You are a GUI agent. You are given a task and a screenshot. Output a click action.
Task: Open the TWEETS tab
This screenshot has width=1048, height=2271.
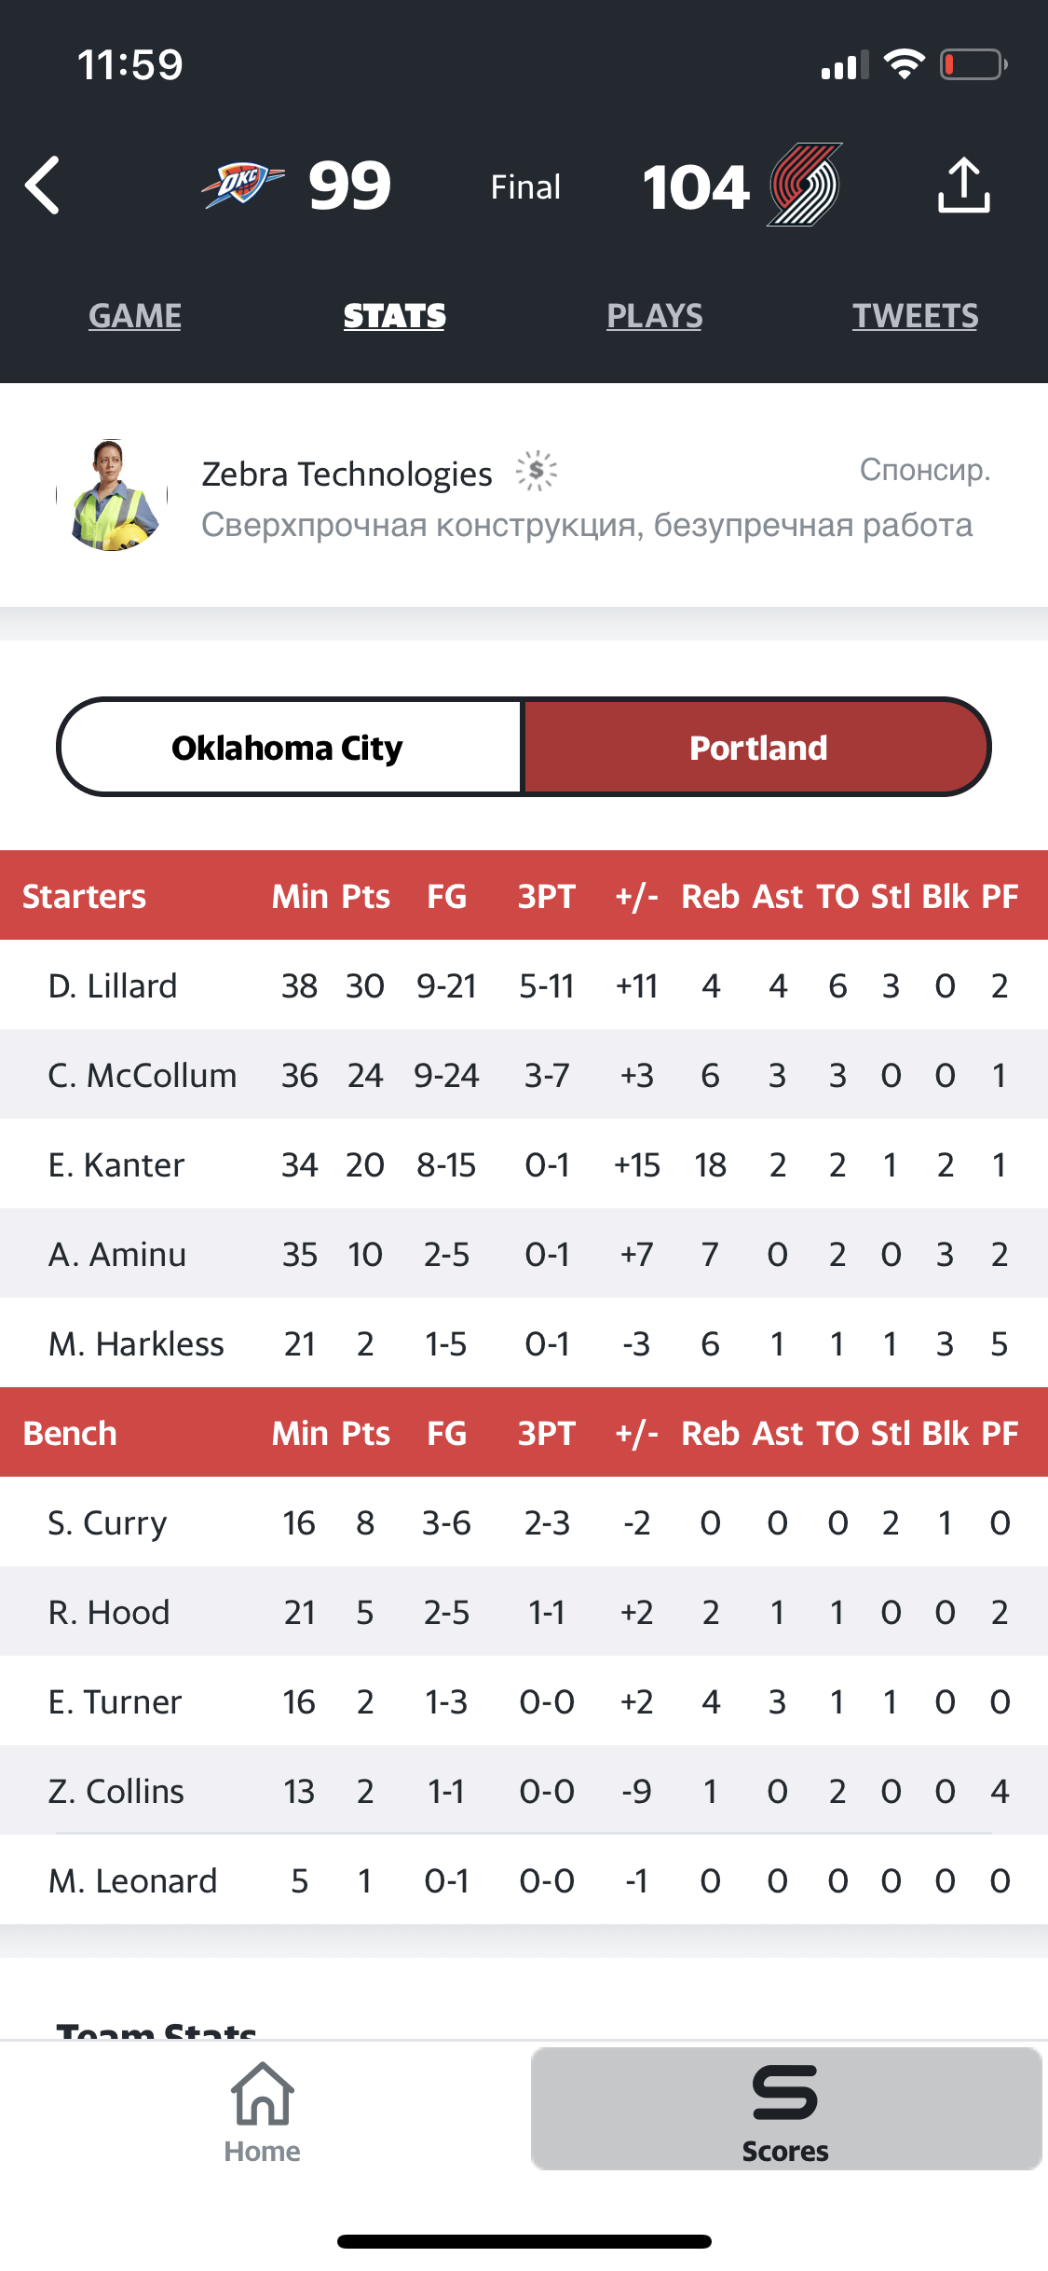[x=916, y=316]
